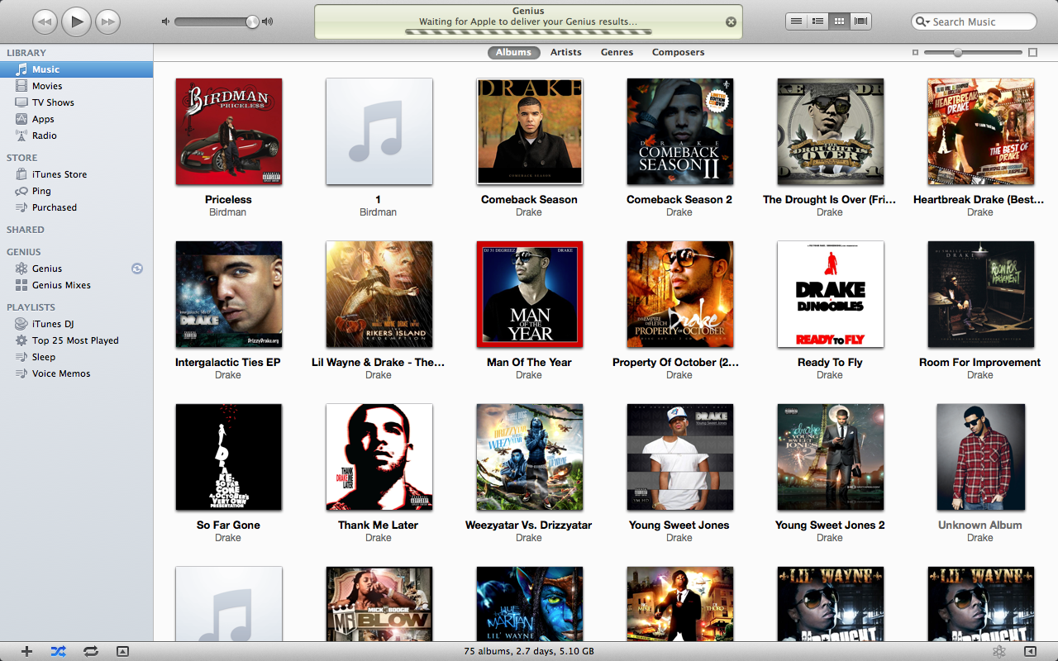1058x661 pixels.
Task: Click the artwork size slider knob
Action: coord(957,52)
